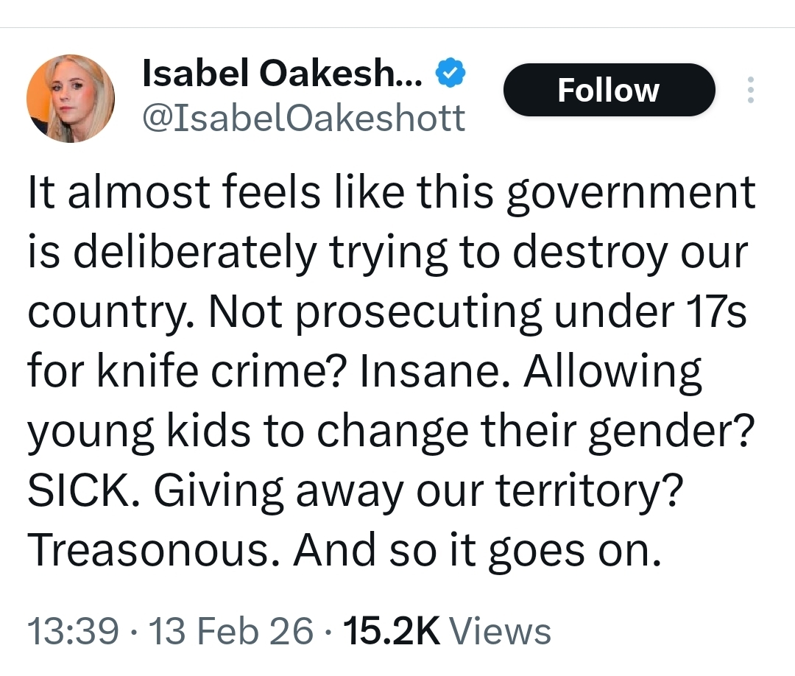Click the word 'country' in the tweet
Image resolution: width=795 pixels, height=676 pixels.
point(110,313)
